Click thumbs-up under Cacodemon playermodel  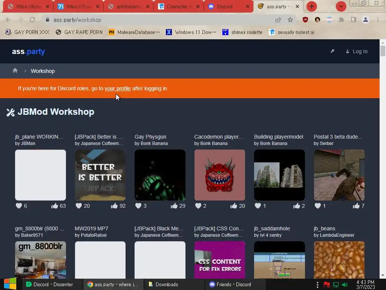coord(234,206)
